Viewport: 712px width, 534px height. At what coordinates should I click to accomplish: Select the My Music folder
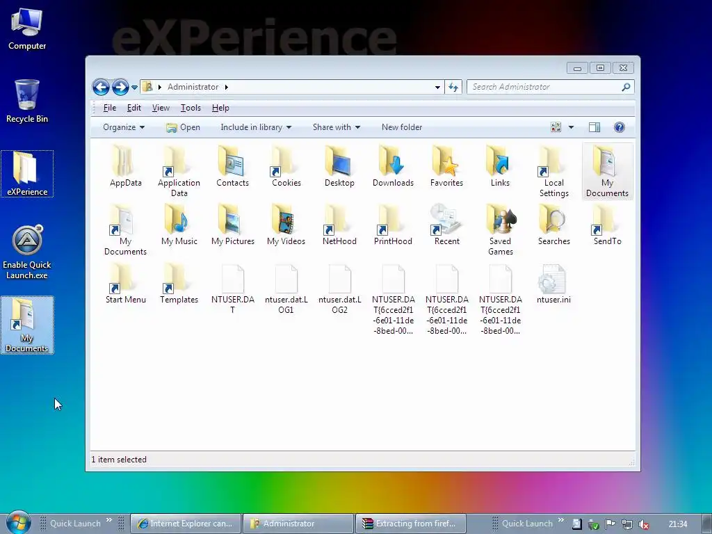click(x=179, y=225)
